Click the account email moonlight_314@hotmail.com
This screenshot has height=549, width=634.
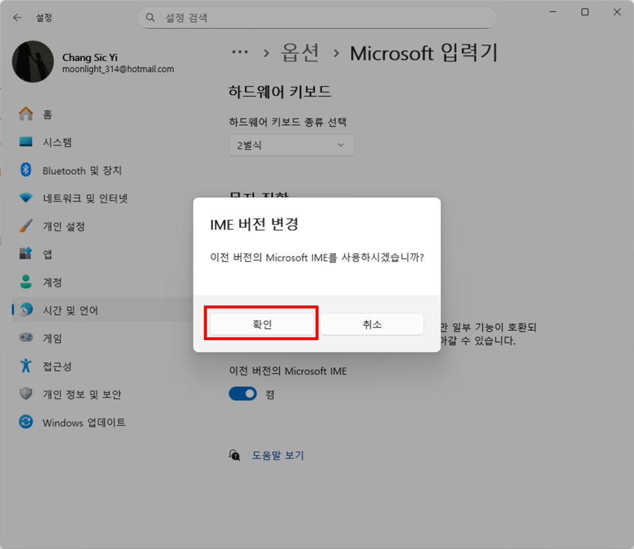pos(118,69)
